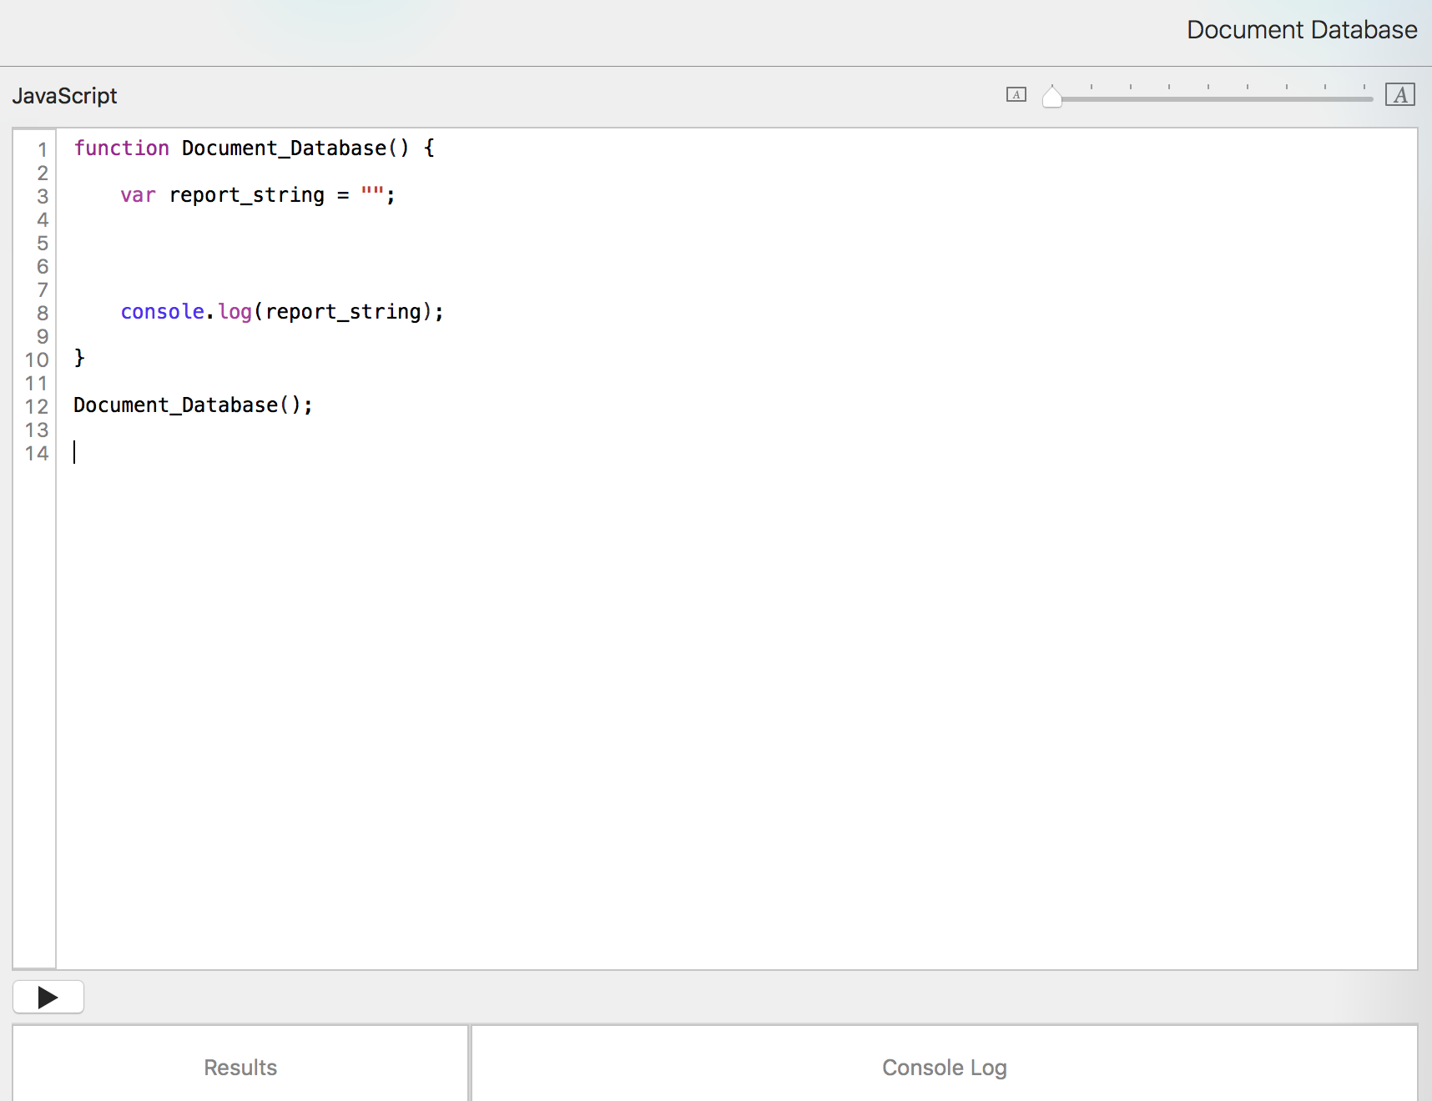Click line number 8 in the gutter
The image size is (1432, 1101).
click(x=42, y=313)
